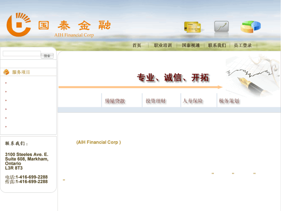
Task: Click the orange cube icon beside 服务项目
Action: (6, 72)
